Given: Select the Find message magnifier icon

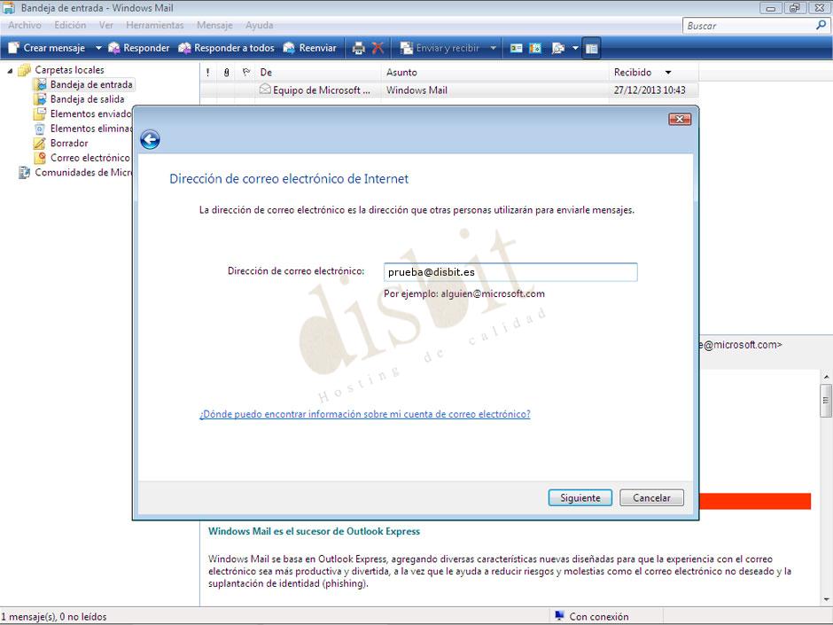Looking at the screenshot, I should pos(560,48).
